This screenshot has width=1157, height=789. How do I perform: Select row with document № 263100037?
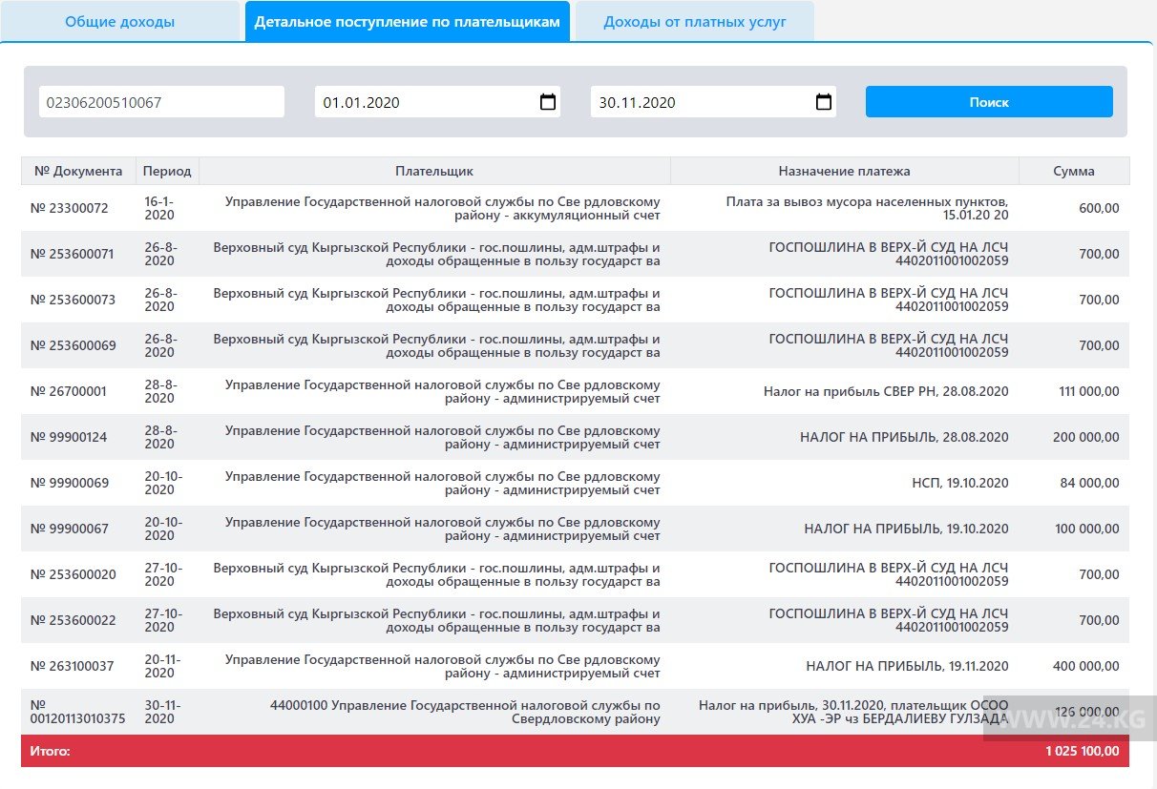pyautogui.click(x=73, y=666)
